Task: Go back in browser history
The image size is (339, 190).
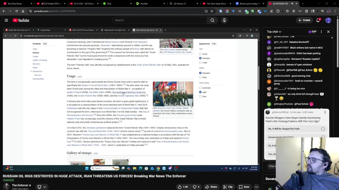Action: [x=4, y=11]
